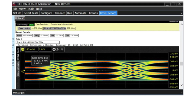Click the ground reference marker on waveform
The image size is (195, 97).
[23, 71]
